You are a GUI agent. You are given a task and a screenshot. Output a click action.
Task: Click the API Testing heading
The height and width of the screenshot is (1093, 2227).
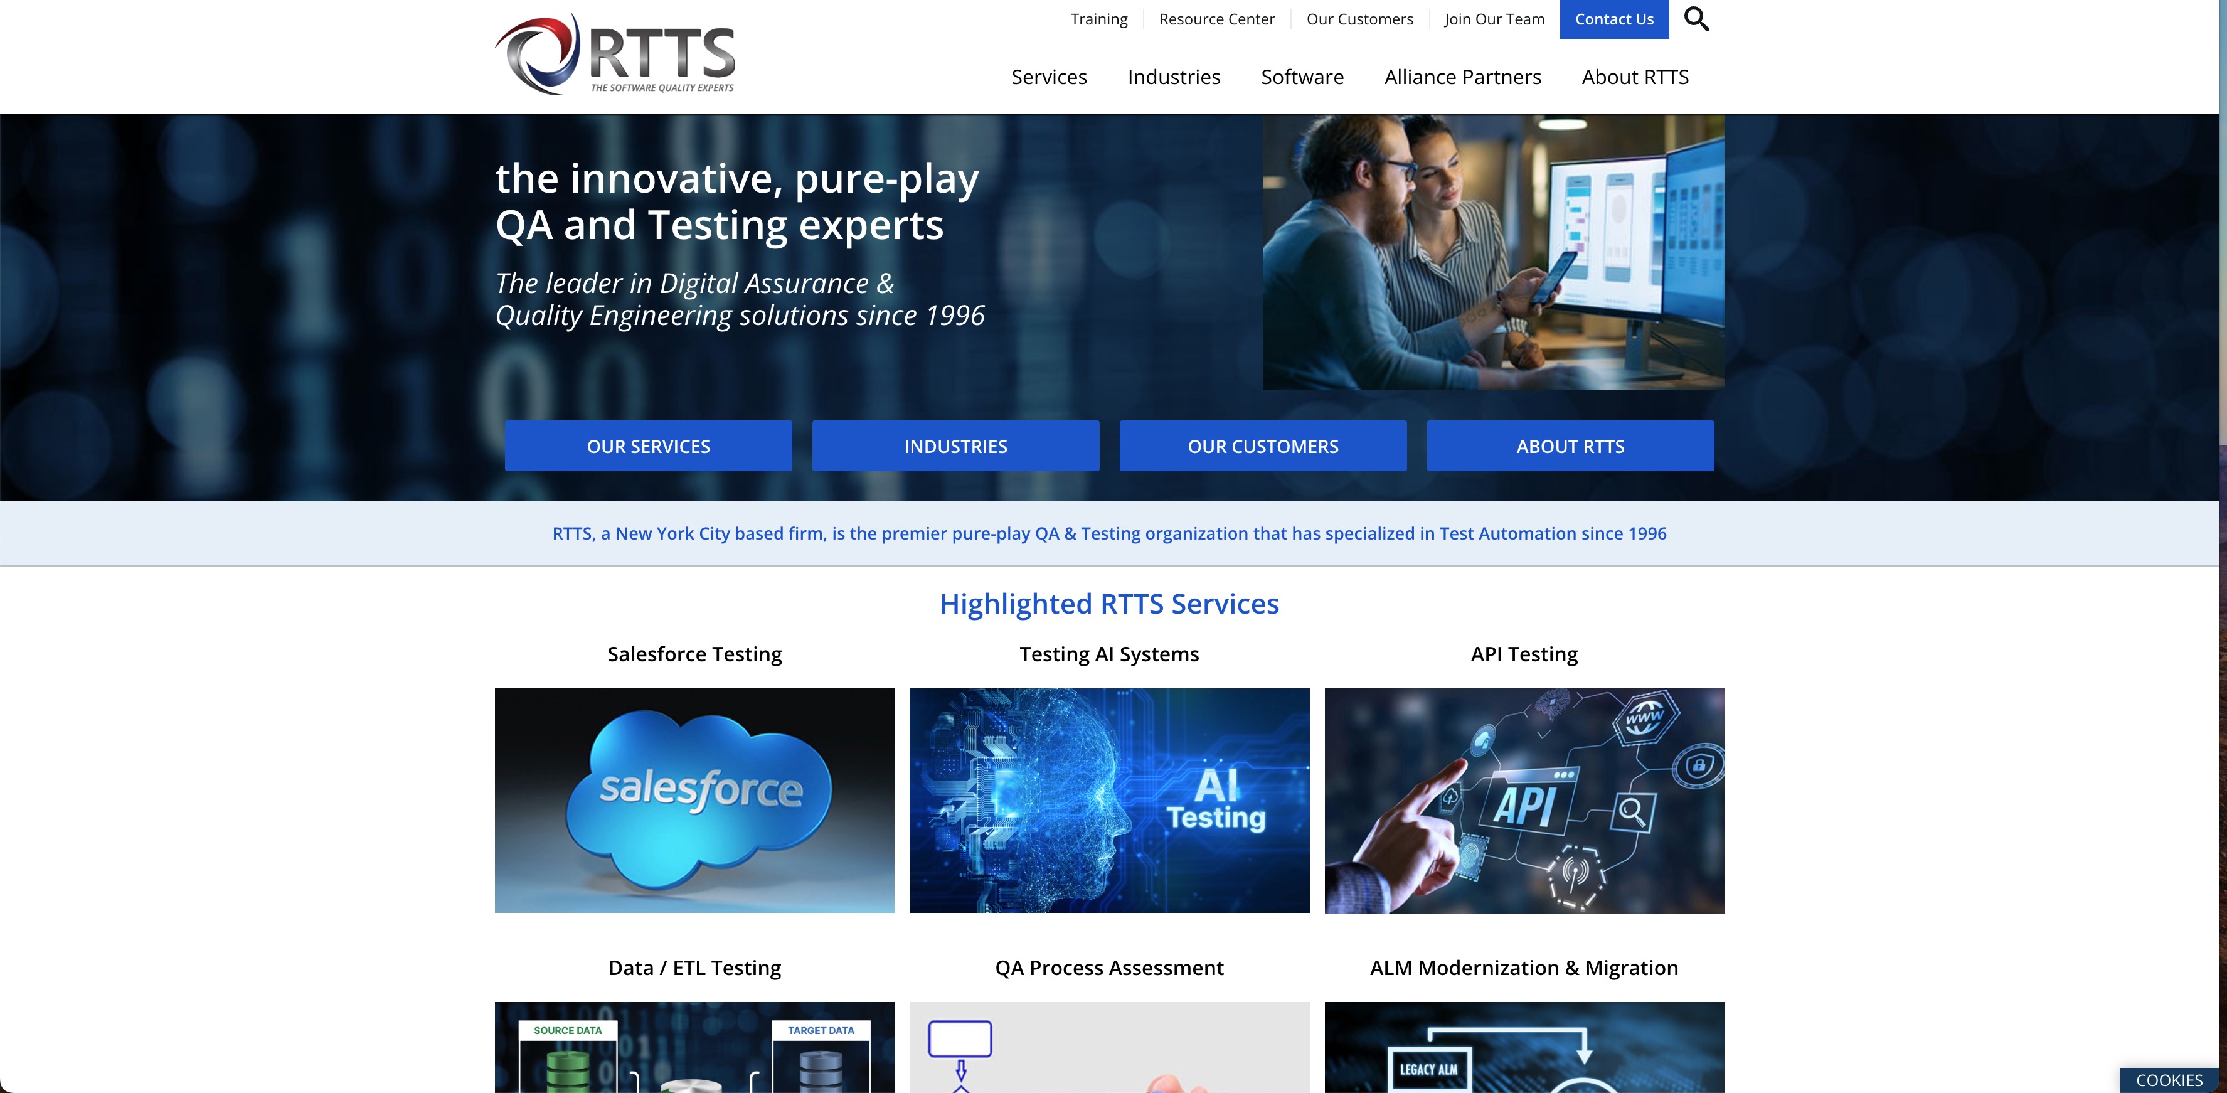coord(1524,654)
